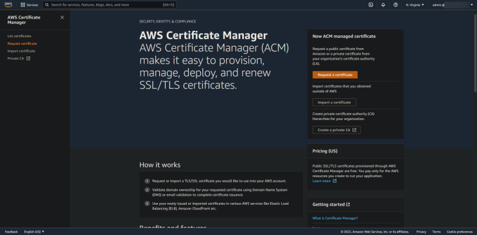
Task: Open the help question mark menu
Action: 395,5
